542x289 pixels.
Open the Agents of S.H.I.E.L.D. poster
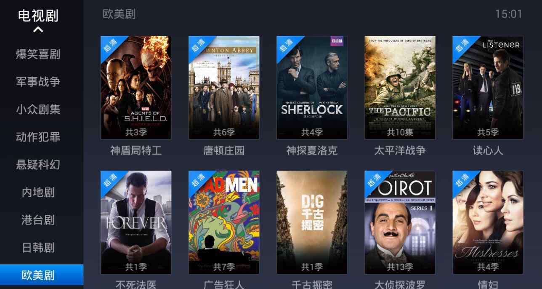tap(136, 88)
